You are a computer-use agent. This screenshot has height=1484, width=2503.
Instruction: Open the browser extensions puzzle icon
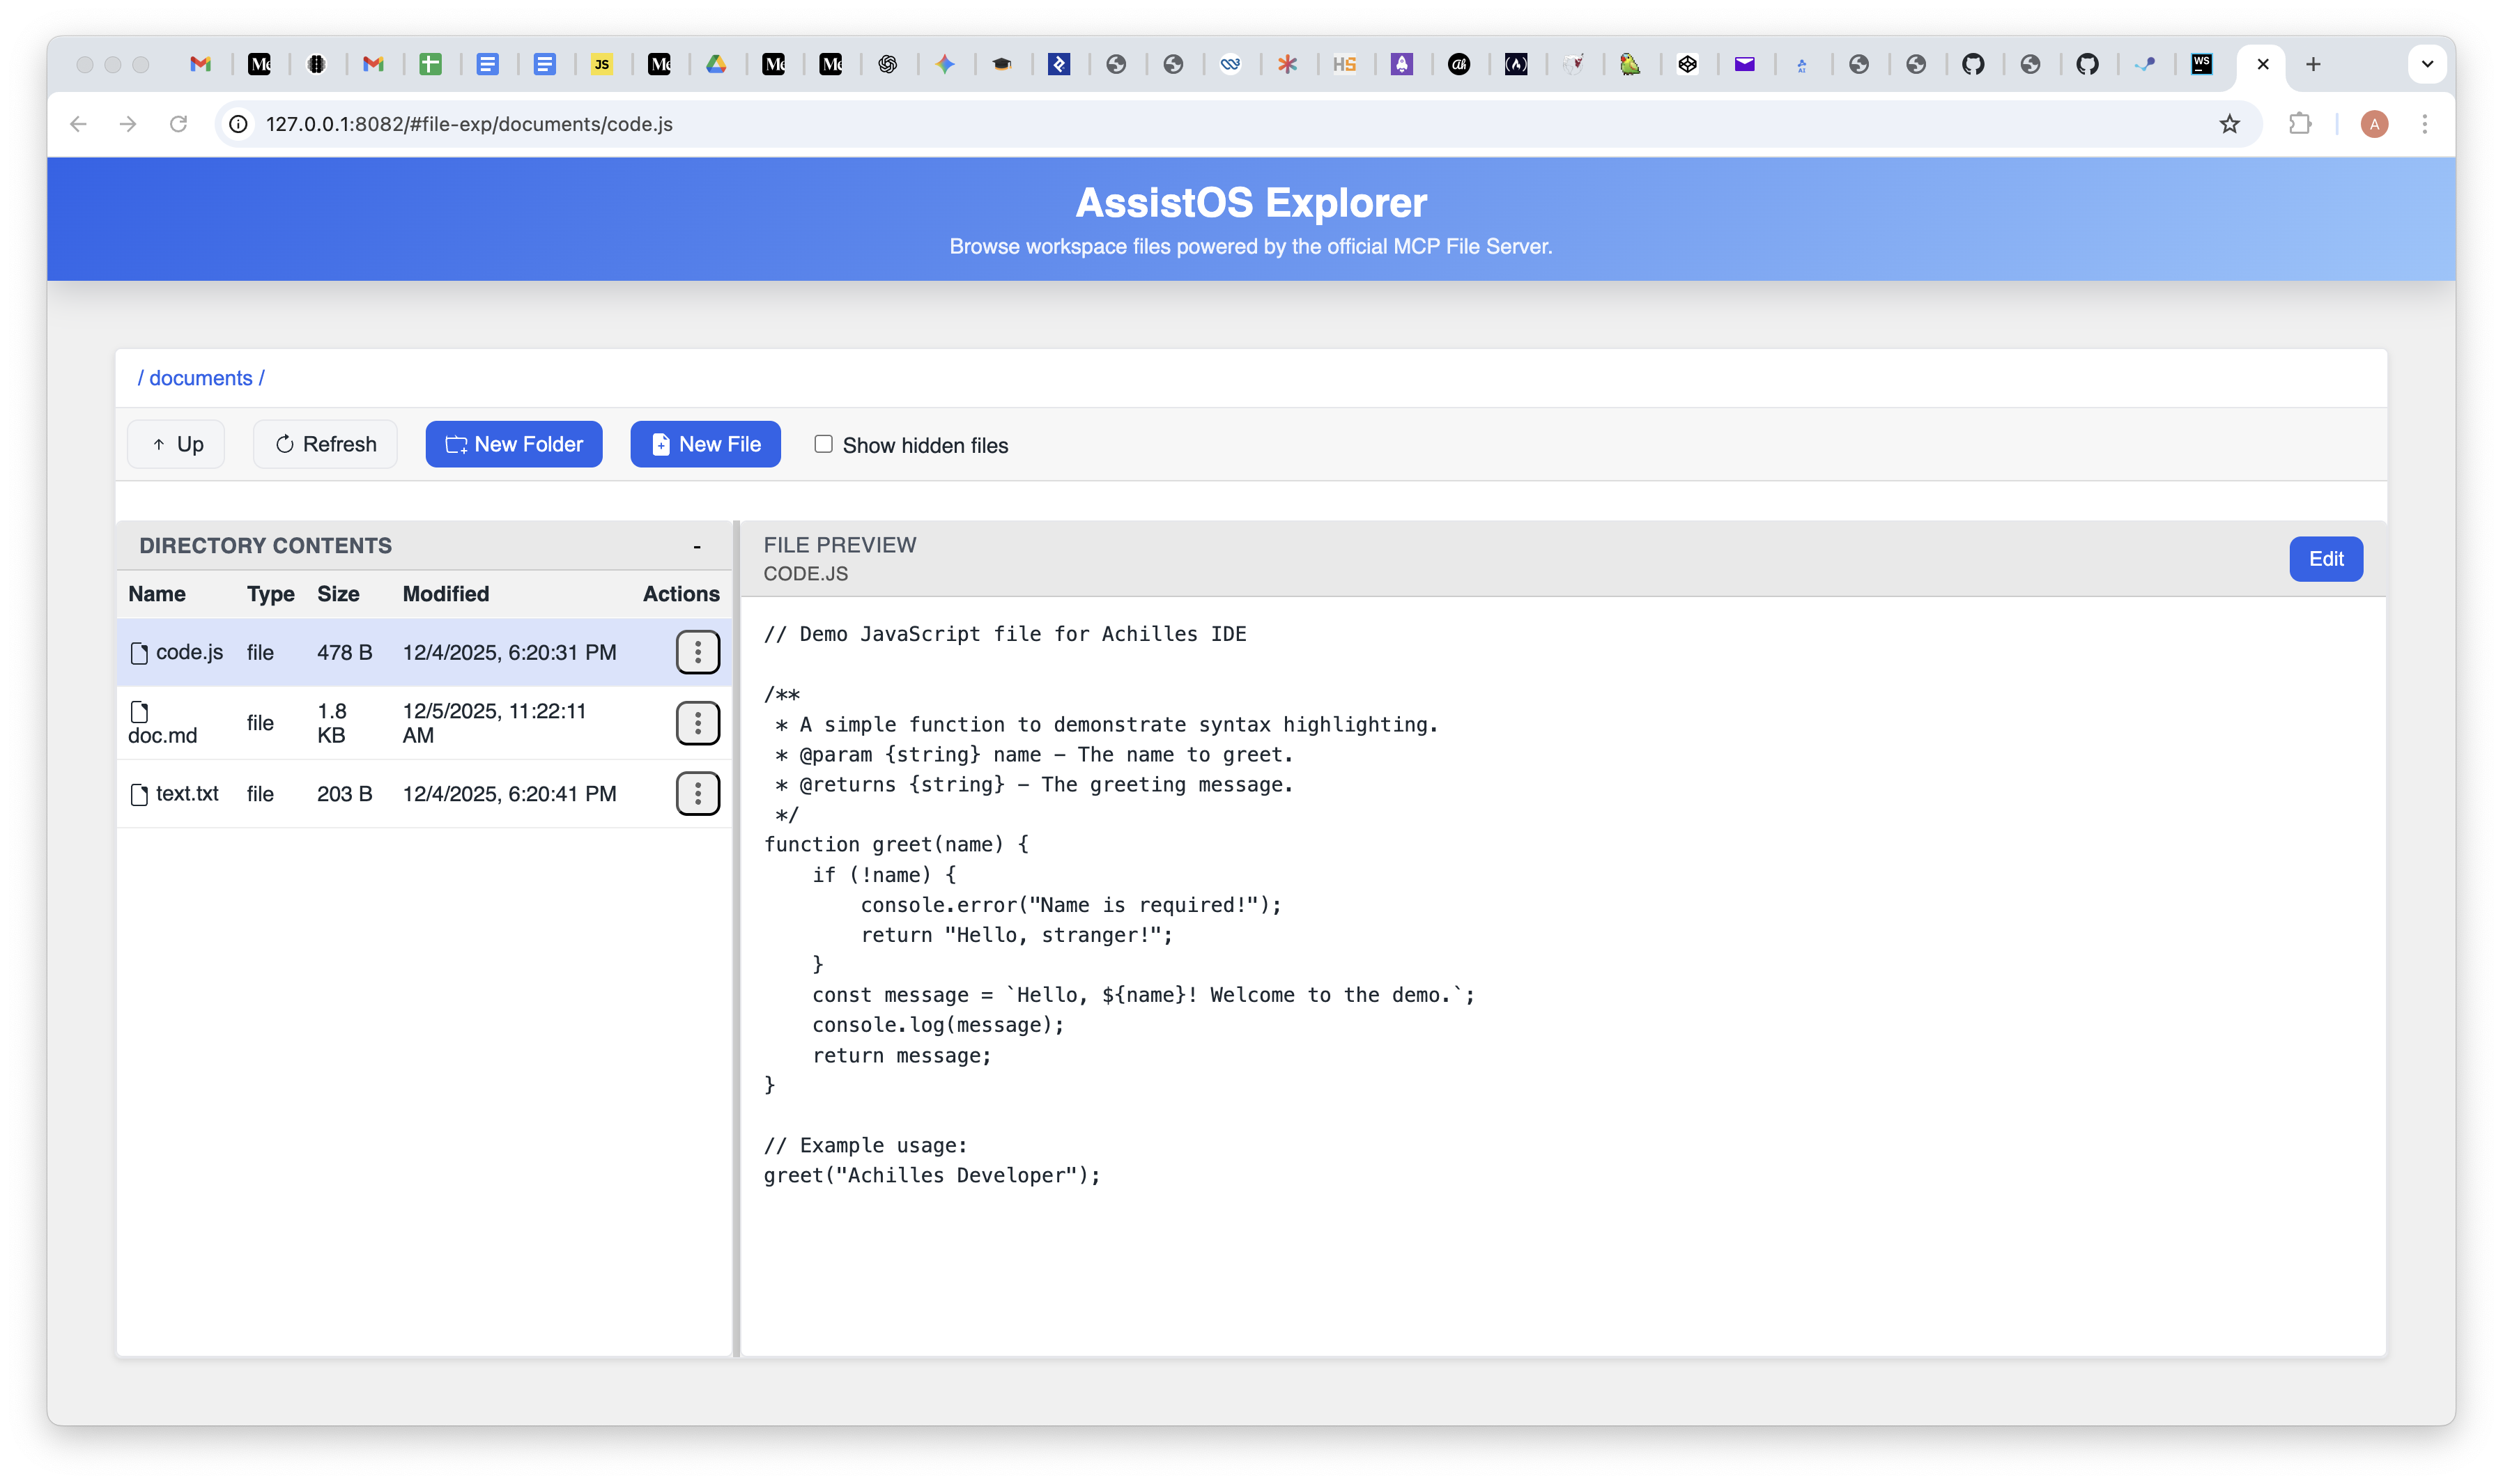(x=2300, y=124)
